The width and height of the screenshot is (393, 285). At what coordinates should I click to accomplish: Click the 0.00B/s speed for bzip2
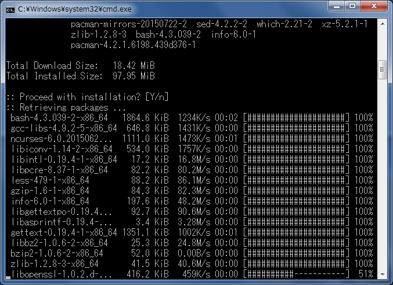(x=194, y=254)
